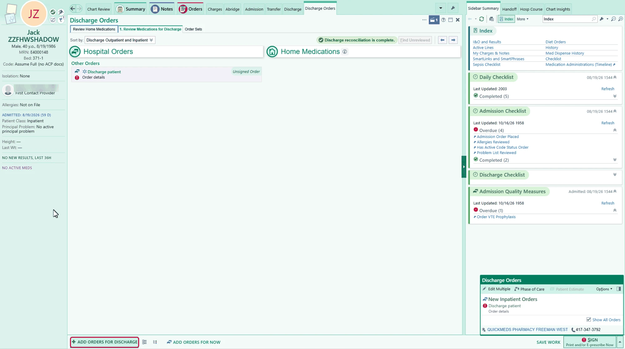Open the Sort by dropdown
The image size is (625, 349).
click(120, 40)
